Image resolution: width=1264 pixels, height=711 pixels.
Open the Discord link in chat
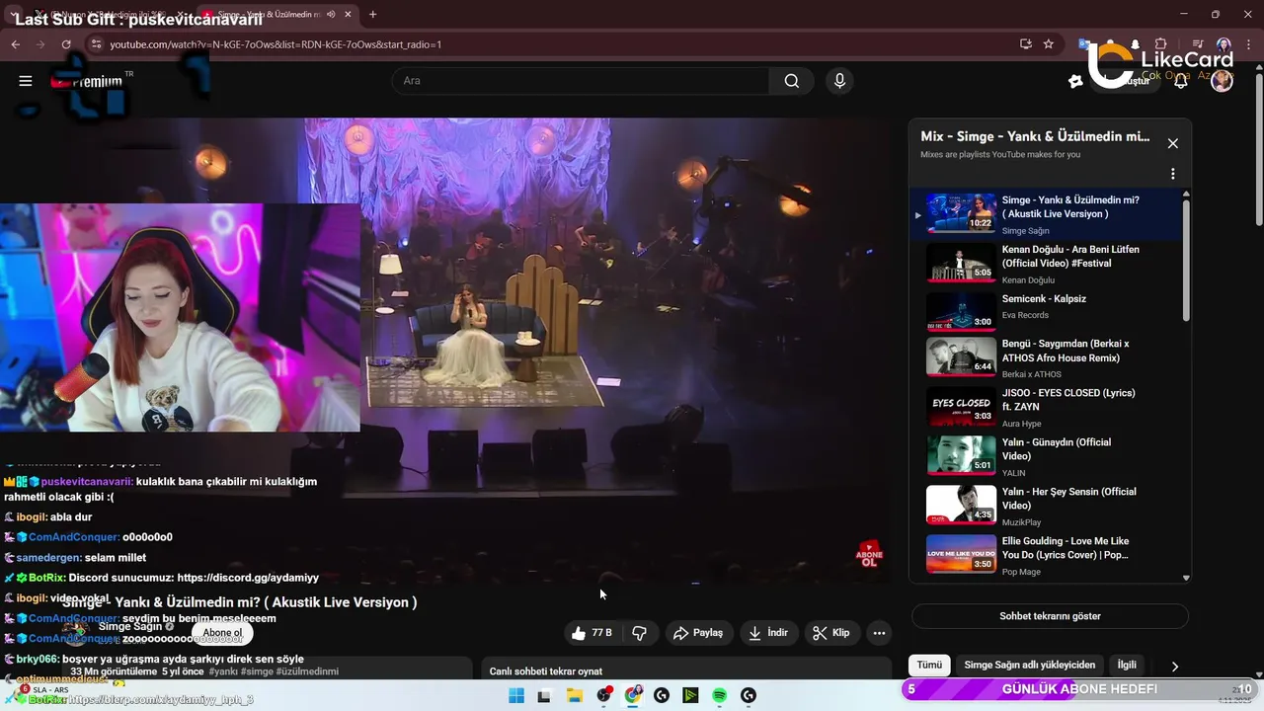pyautogui.click(x=248, y=578)
